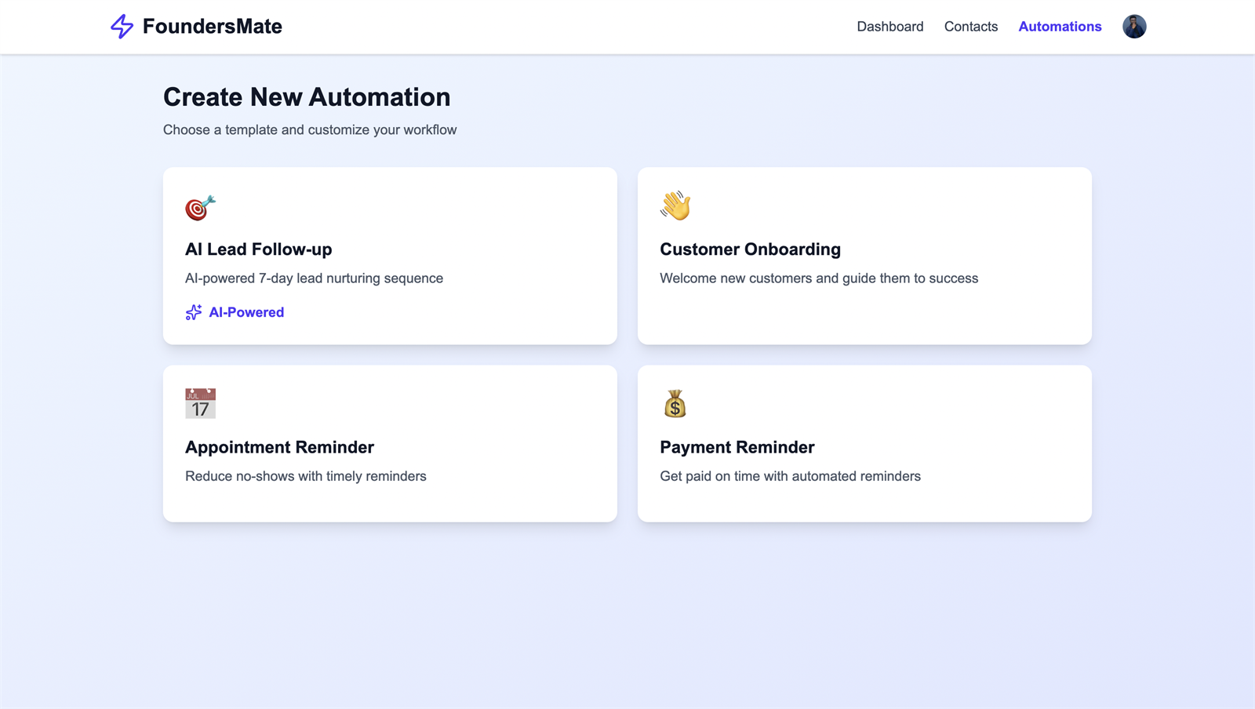
Task: Select the Automations nav item
Action: 1060,27
